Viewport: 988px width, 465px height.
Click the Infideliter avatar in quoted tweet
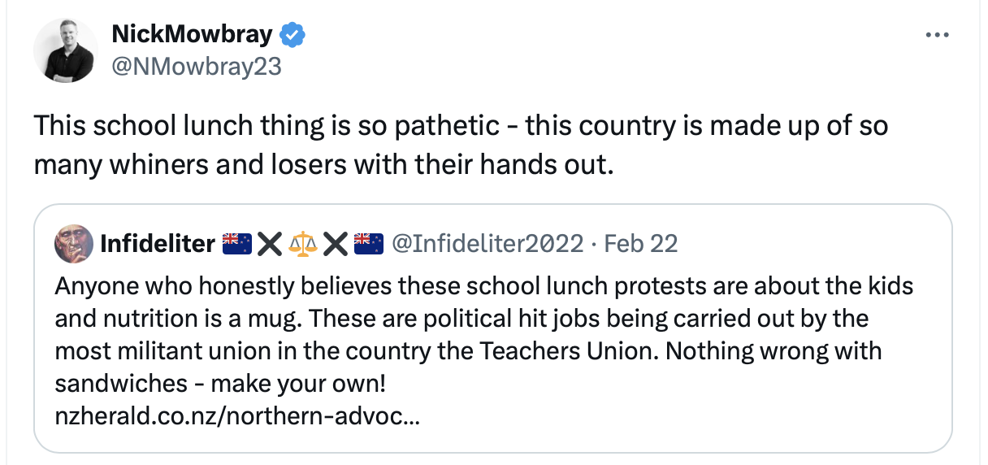73,243
